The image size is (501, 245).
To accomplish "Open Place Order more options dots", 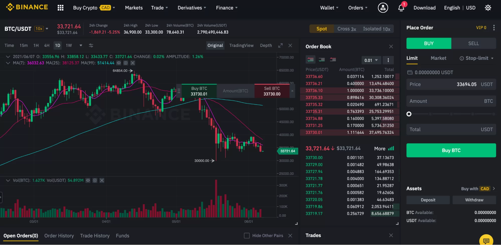I will pos(494,28).
